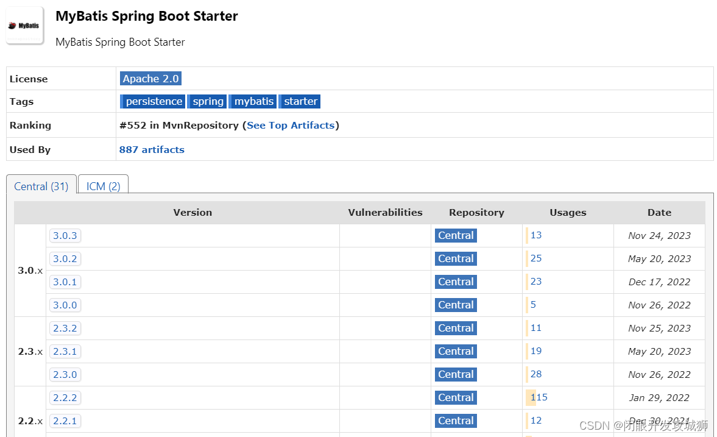
Task: Open the 5 usages of version 3.0.0
Action: point(533,305)
